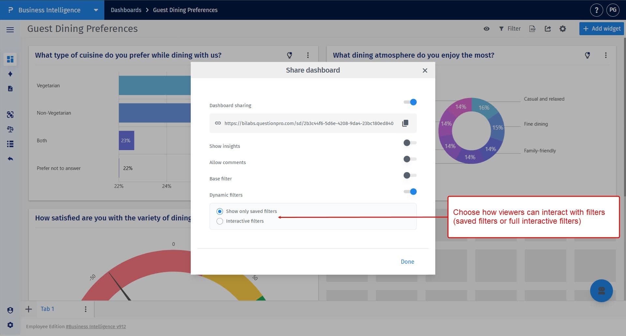The image size is (626, 336).
Task: Open the dashboard preview eye icon
Action: pyautogui.click(x=486, y=29)
